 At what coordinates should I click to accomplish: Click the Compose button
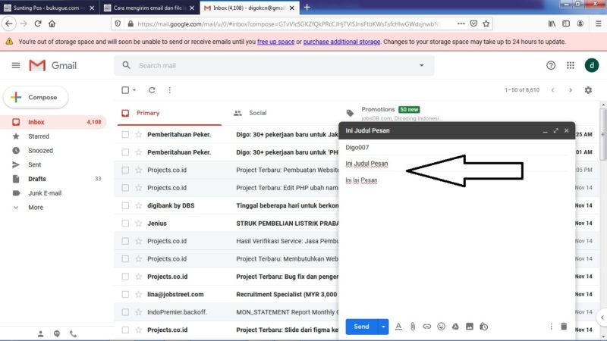36,98
